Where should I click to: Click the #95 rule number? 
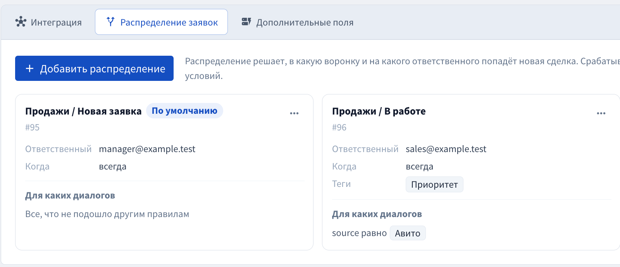click(x=32, y=127)
